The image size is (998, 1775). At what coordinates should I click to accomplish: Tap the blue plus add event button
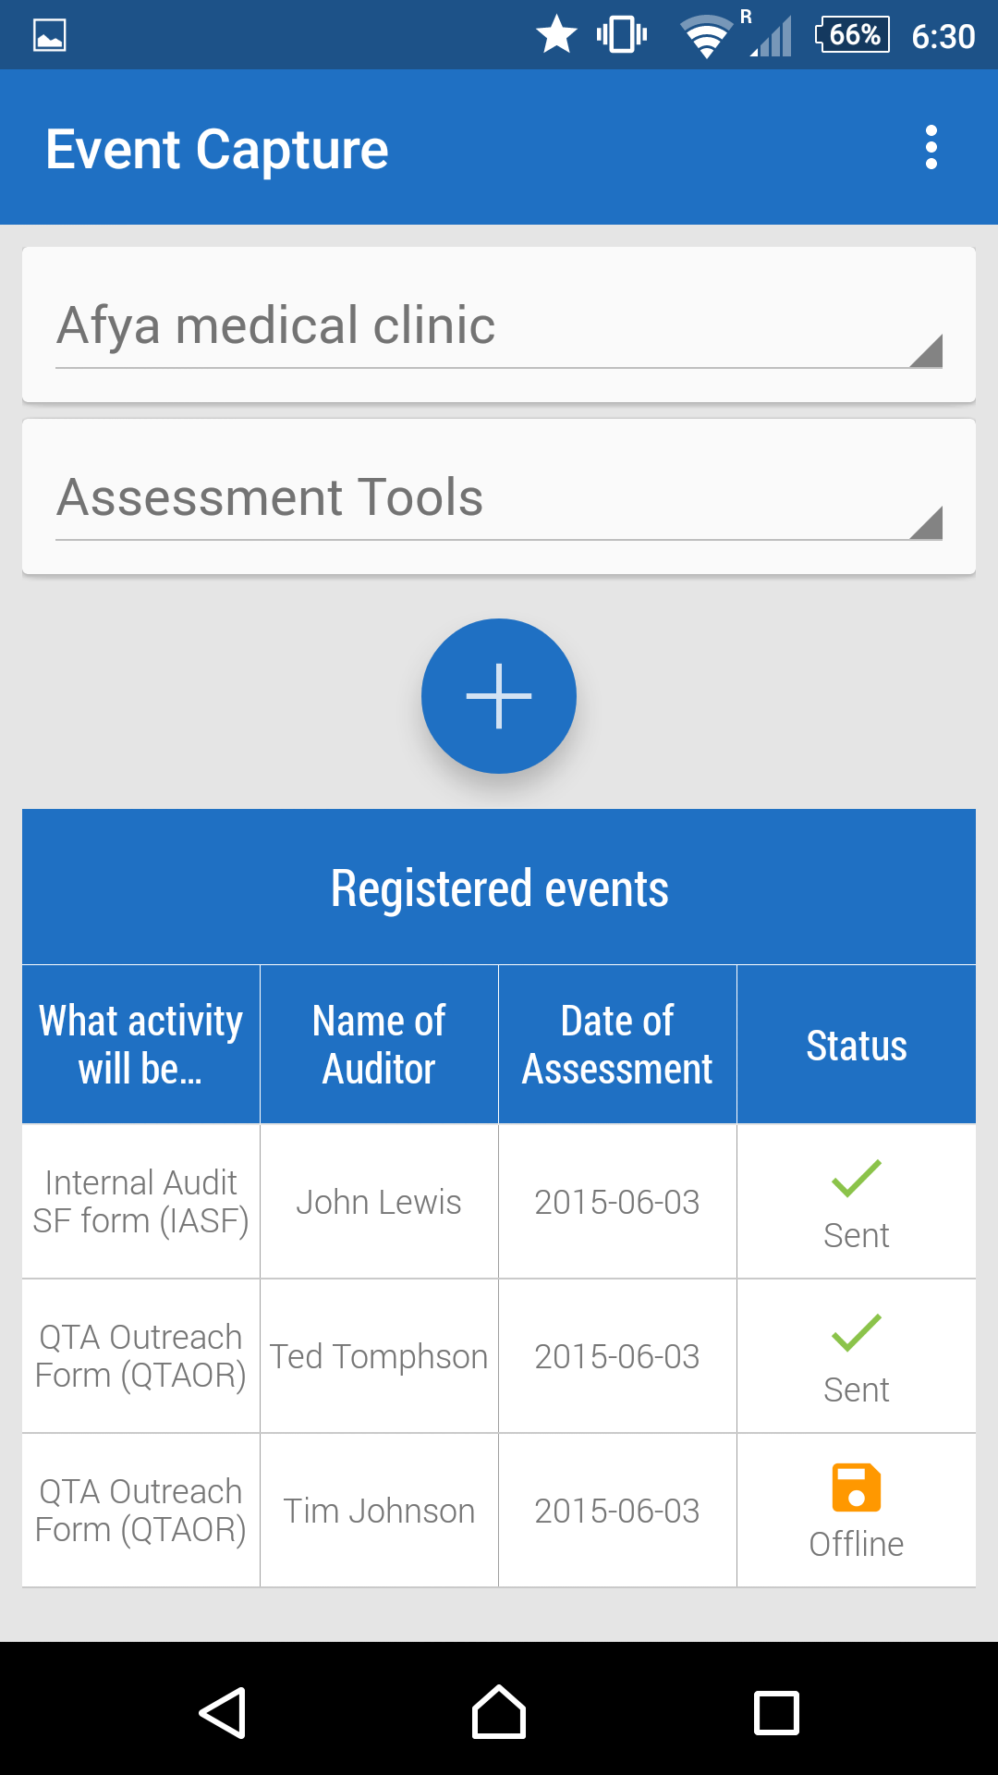click(x=499, y=696)
